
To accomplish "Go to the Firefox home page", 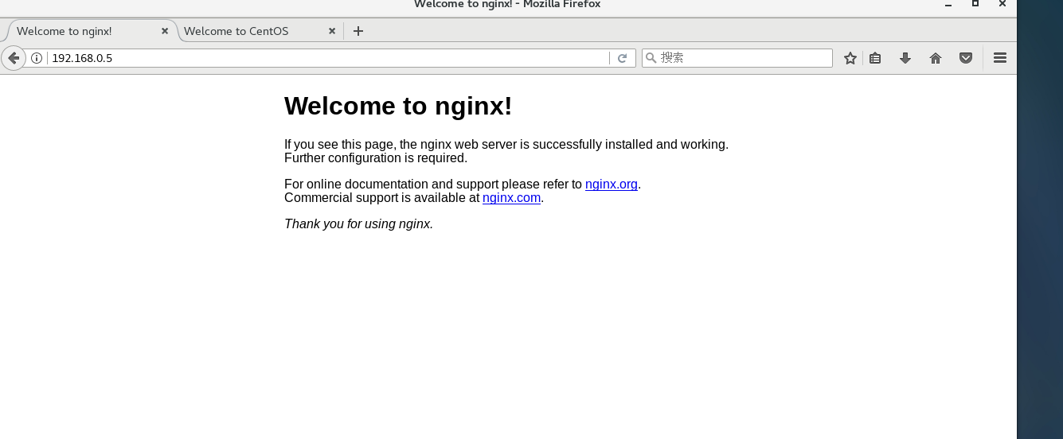I will point(936,58).
